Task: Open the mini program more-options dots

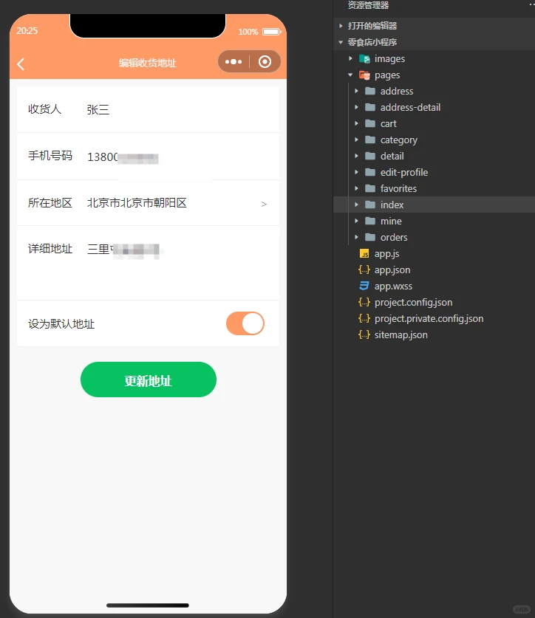Action: pyautogui.click(x=234, y=62)
